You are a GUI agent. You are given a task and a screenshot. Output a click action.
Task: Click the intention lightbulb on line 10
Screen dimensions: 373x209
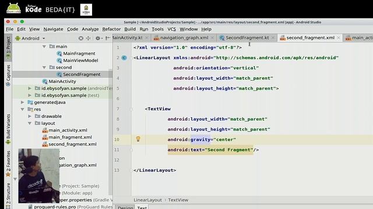[x=138, y=139]
